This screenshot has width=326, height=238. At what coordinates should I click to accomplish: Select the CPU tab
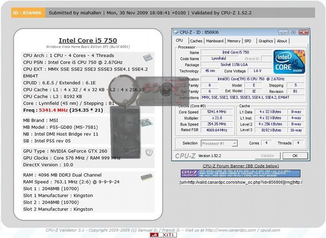(179, 40)
